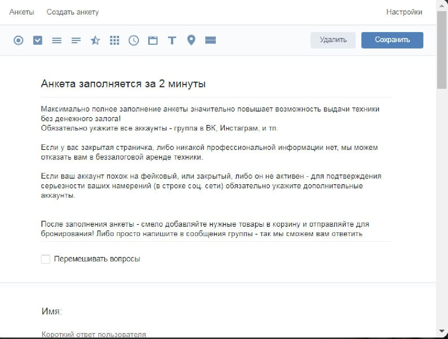The height and width of the screenshot is (339, 448).
Task: Enable the Перемешивать вопросы checkbox
Action: [x=46, y=259]
